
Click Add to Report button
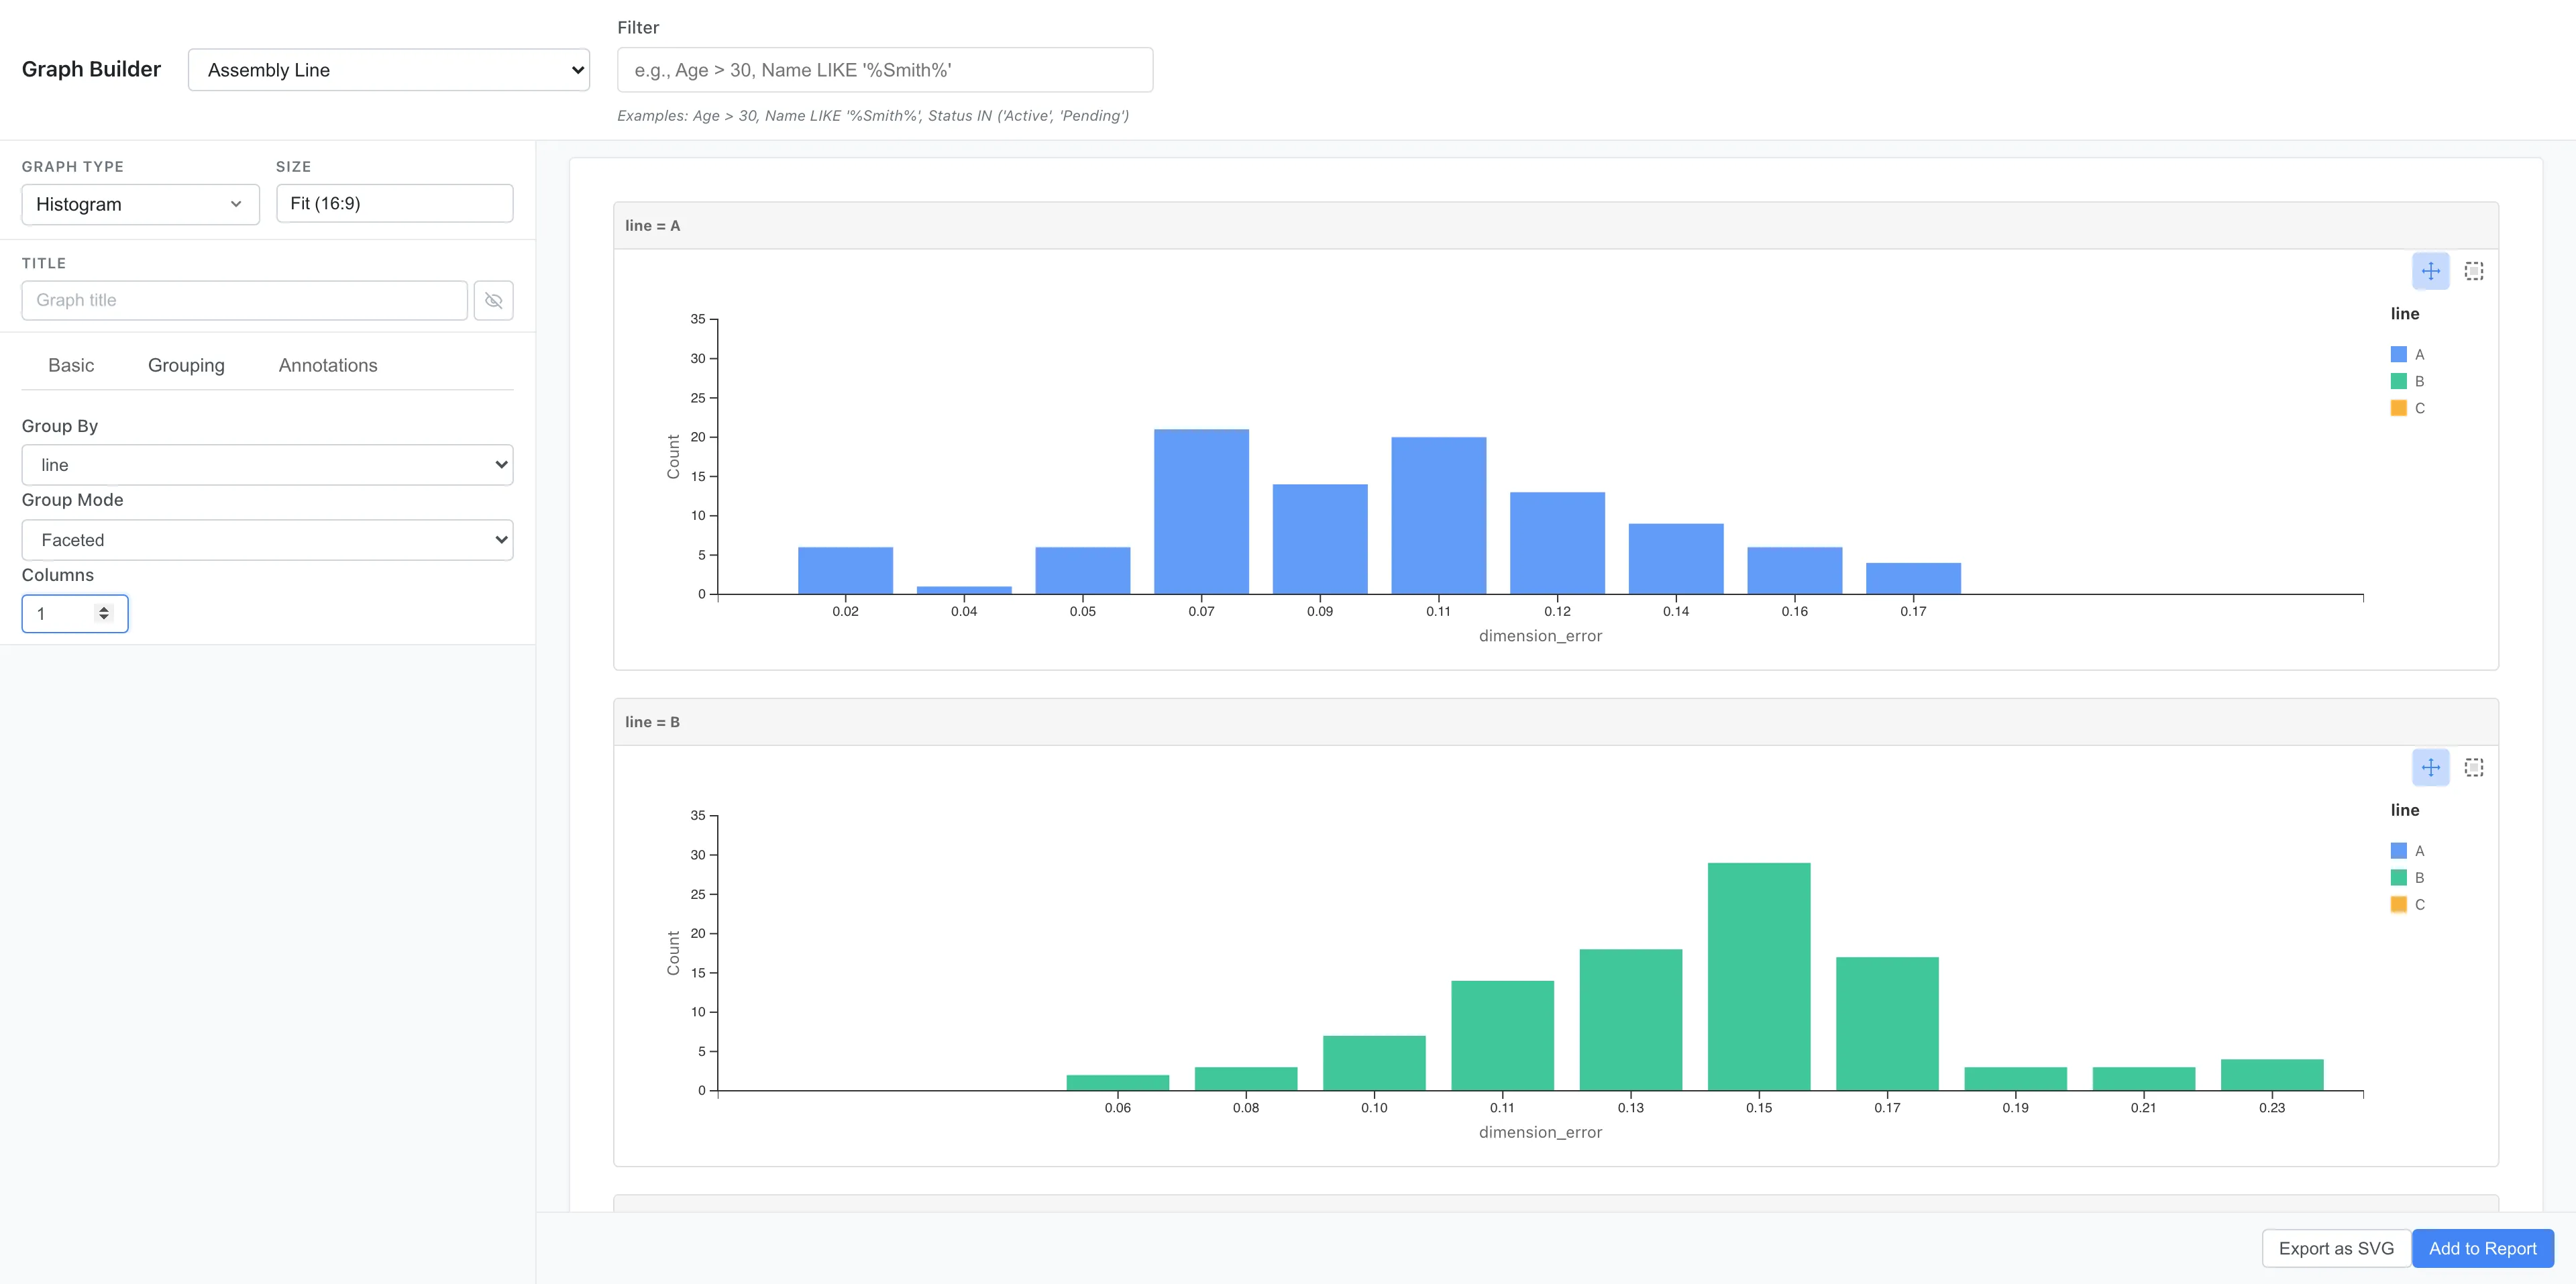tap(2483, 1248)
